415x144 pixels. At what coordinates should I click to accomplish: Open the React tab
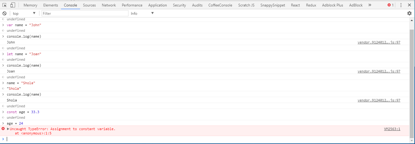pos(295,5)
